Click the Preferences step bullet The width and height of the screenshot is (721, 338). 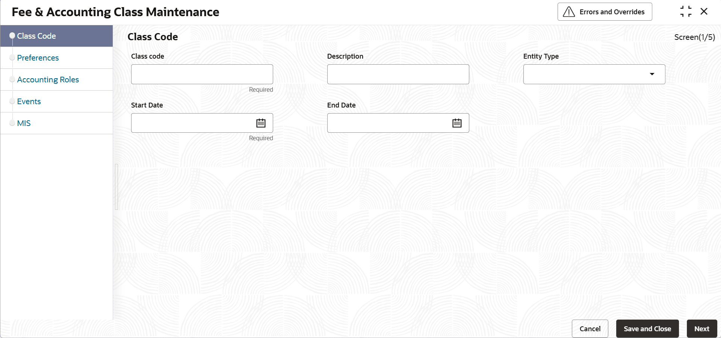(x=12, y=58)
